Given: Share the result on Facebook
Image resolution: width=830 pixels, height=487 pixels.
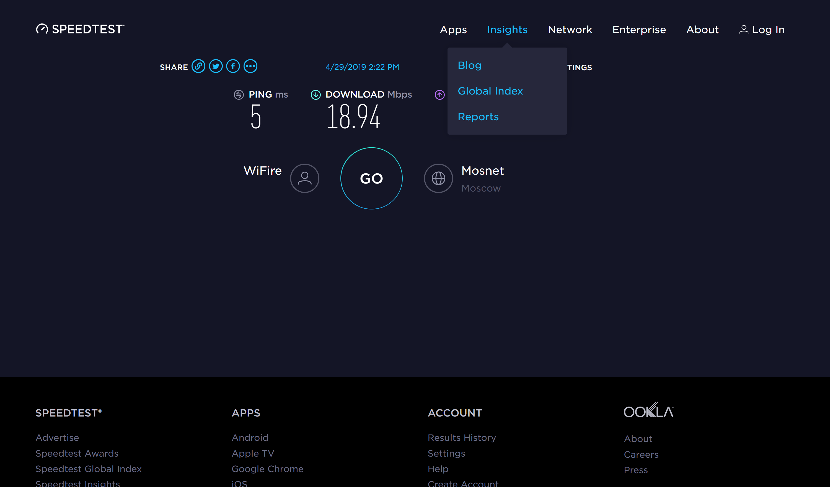Looking at the screenshot, I should click(233, 66).
